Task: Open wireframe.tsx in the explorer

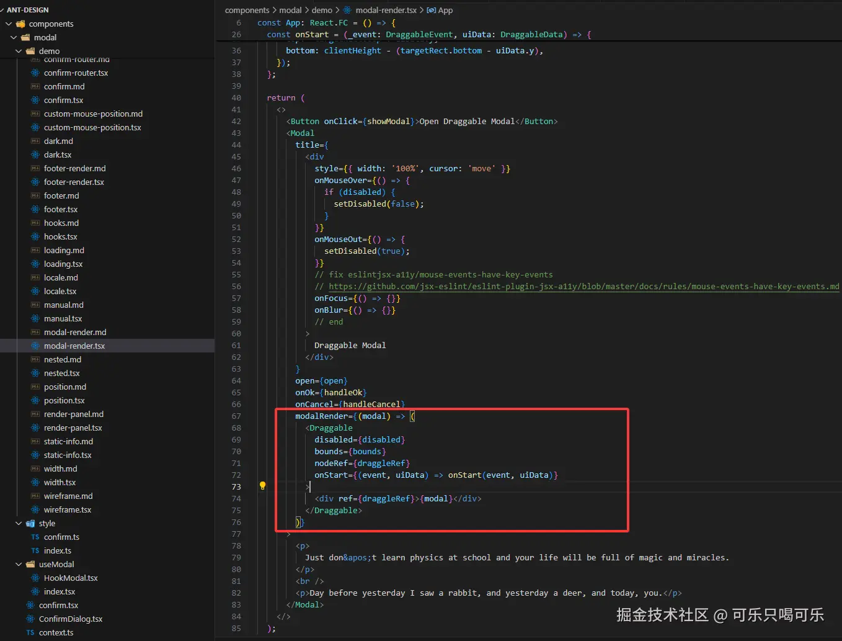Action: [x=68, y=509]
